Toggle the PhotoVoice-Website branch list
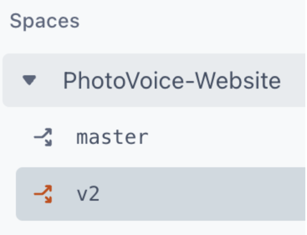The image size is (307, 235). coord(29,80)
